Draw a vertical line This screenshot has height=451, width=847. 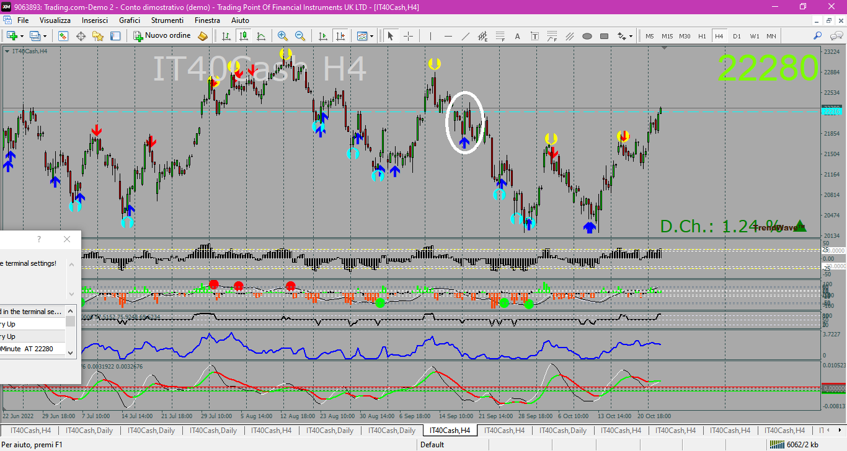430,36
